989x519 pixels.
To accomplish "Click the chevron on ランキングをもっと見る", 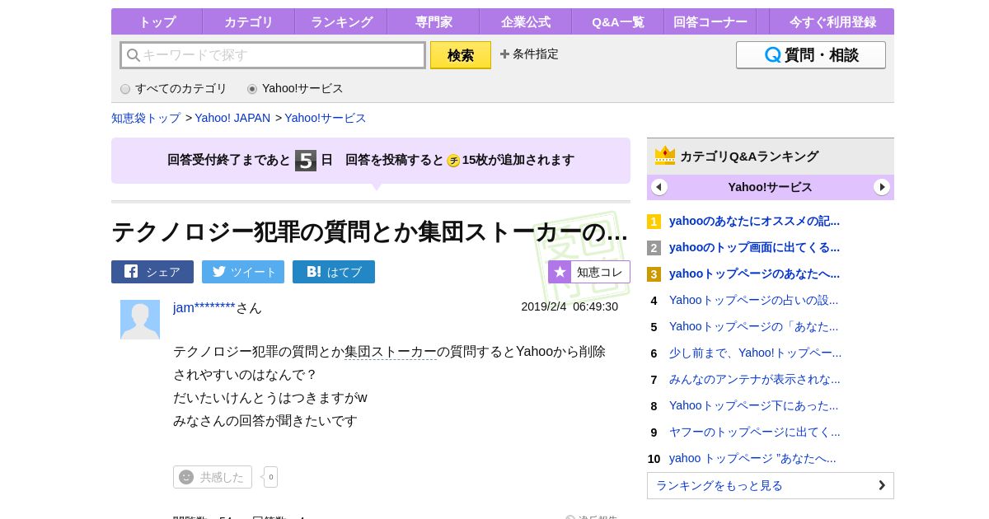I will tap(882, 485).
